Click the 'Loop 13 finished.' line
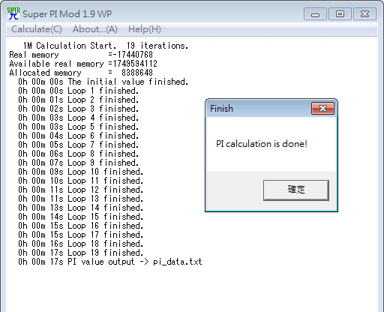Image resolution: width=384 pixels, height=312 pixels. coord(80,199)
